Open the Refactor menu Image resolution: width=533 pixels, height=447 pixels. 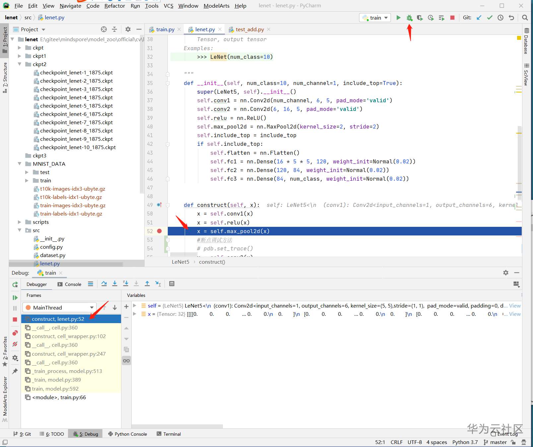point(114,6)
